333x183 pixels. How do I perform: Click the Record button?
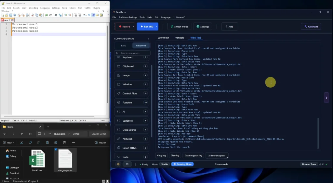click(x=124, y=27)
